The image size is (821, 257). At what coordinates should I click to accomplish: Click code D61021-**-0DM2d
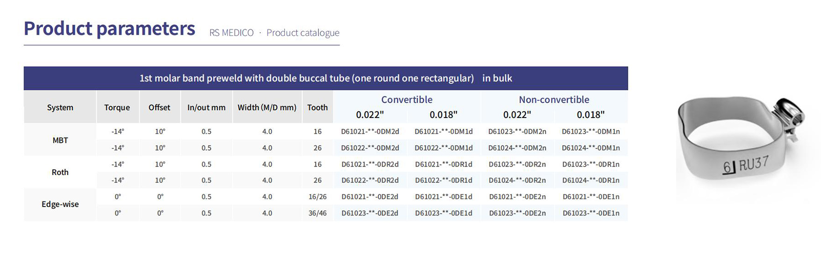click(x=370, y=132)
